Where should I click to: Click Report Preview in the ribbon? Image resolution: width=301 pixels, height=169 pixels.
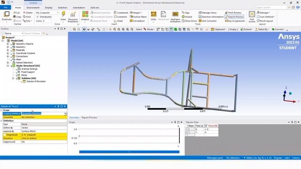234,17
